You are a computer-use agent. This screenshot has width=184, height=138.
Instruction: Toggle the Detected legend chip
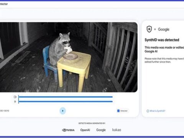click(123, 111)
